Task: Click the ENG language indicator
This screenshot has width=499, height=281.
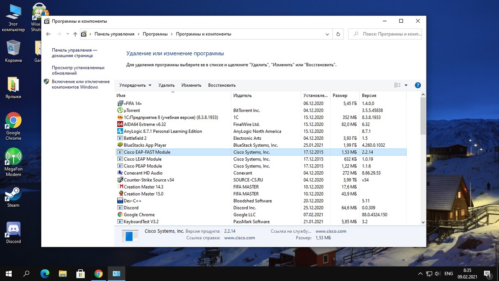Action: coord(449,274)
